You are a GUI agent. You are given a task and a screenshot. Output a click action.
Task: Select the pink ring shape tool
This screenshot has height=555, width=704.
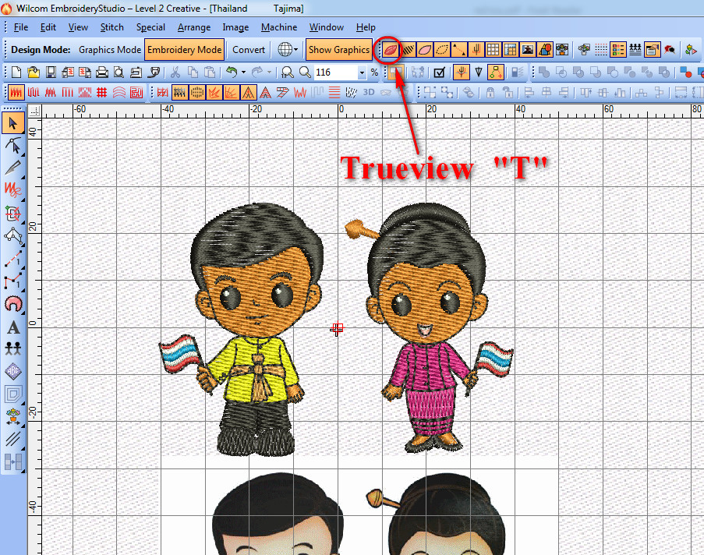pyautogui.click(x=13, y=304)
